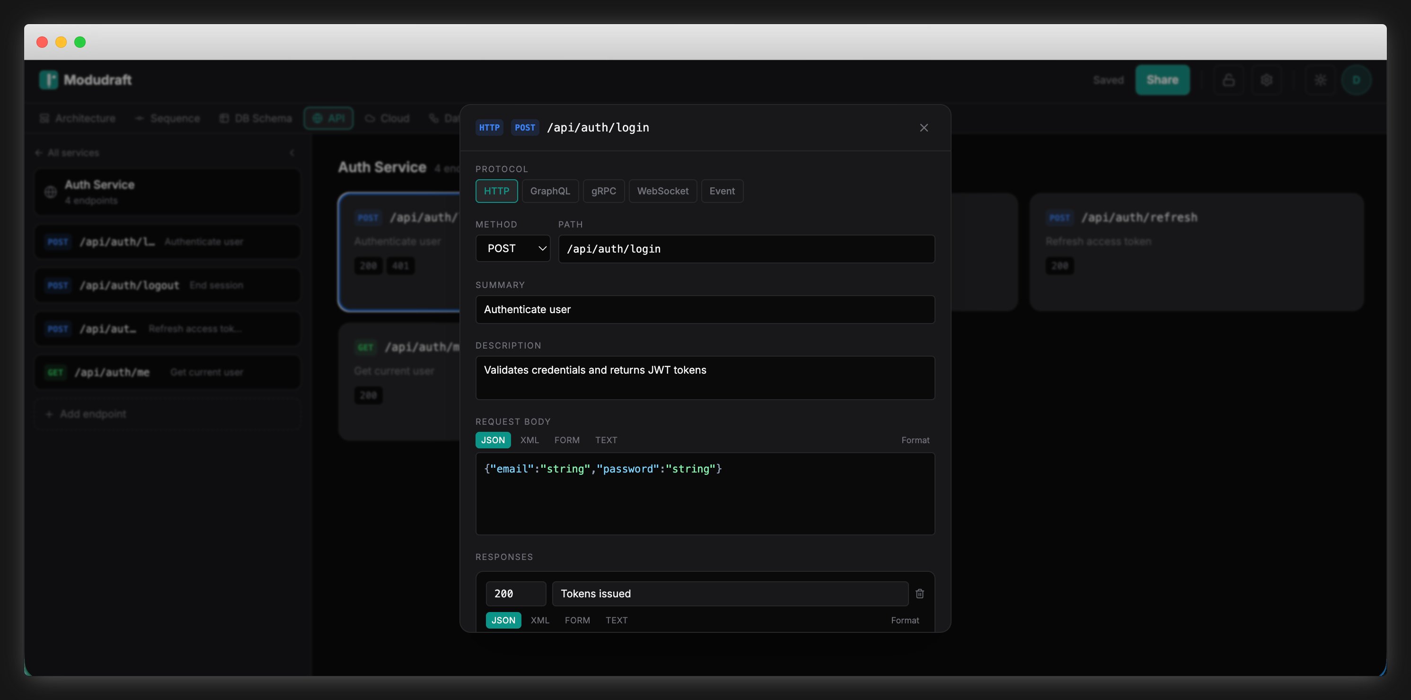Switch to the API tab

(x=329, y=118)
